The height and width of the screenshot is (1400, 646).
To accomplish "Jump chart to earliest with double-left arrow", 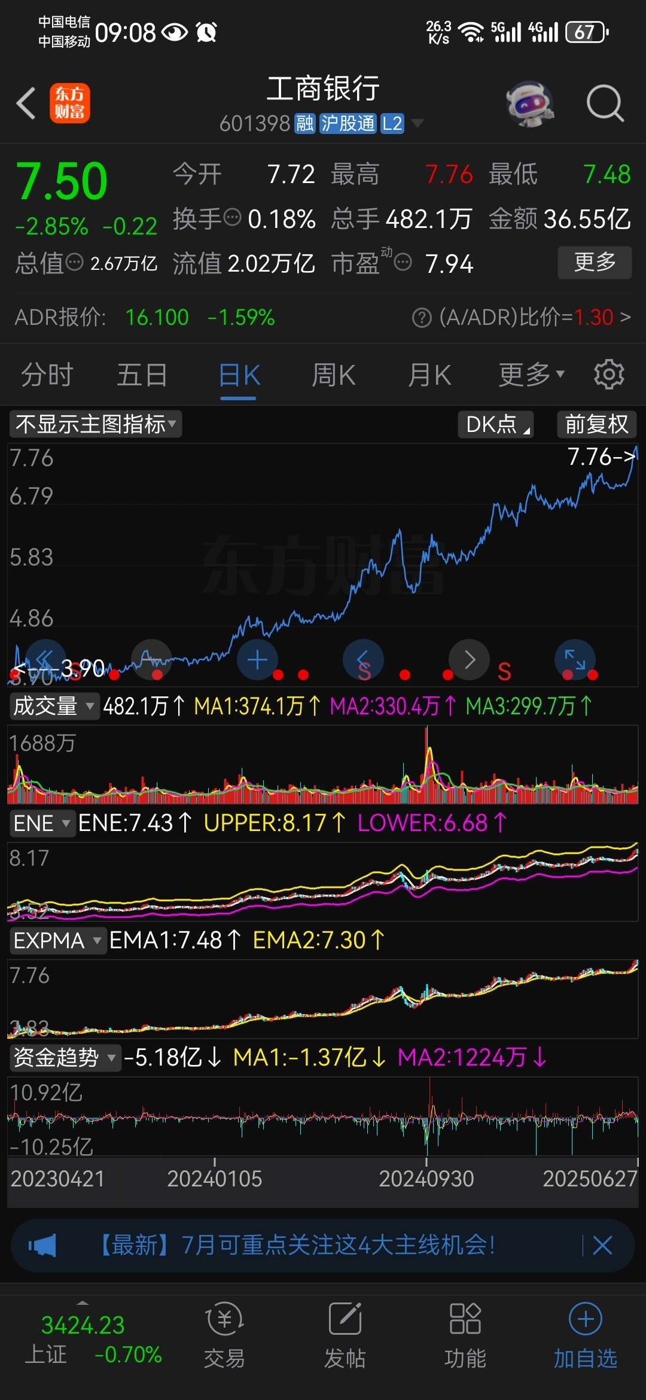I will pyautogui.click(x=45, y=659).
